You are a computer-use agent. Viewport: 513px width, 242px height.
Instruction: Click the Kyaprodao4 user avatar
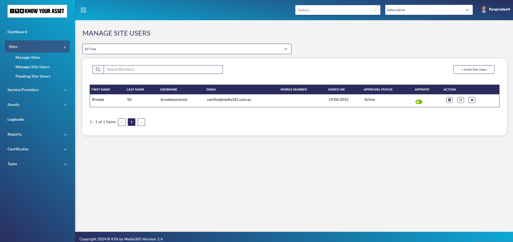(484, 9)
